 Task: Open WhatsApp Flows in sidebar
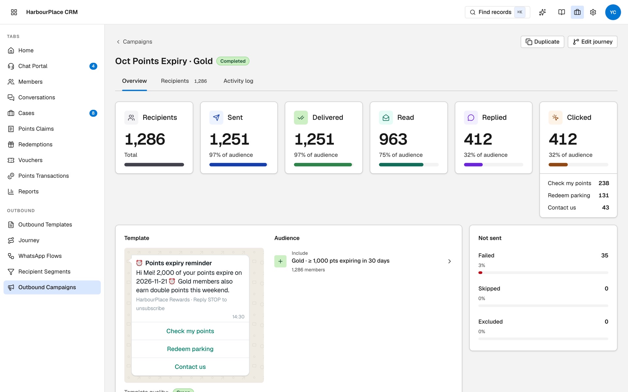tap(52, 256)
